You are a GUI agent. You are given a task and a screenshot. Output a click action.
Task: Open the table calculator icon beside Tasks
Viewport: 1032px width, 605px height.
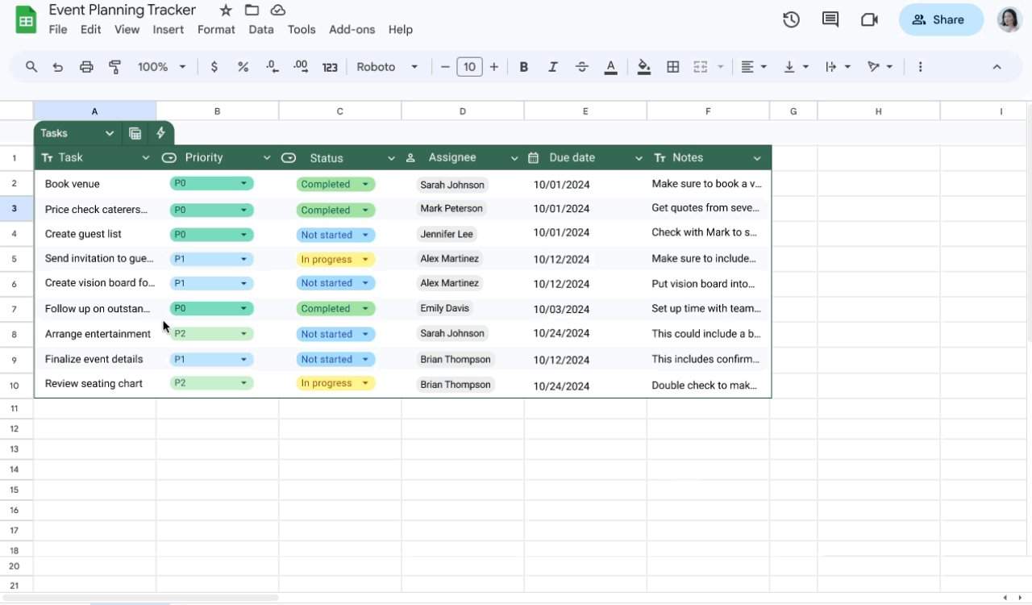[x=135, y=133]
